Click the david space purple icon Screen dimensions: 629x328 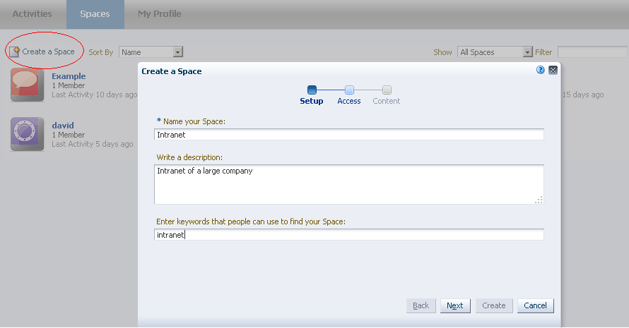[x=28, y=134]
